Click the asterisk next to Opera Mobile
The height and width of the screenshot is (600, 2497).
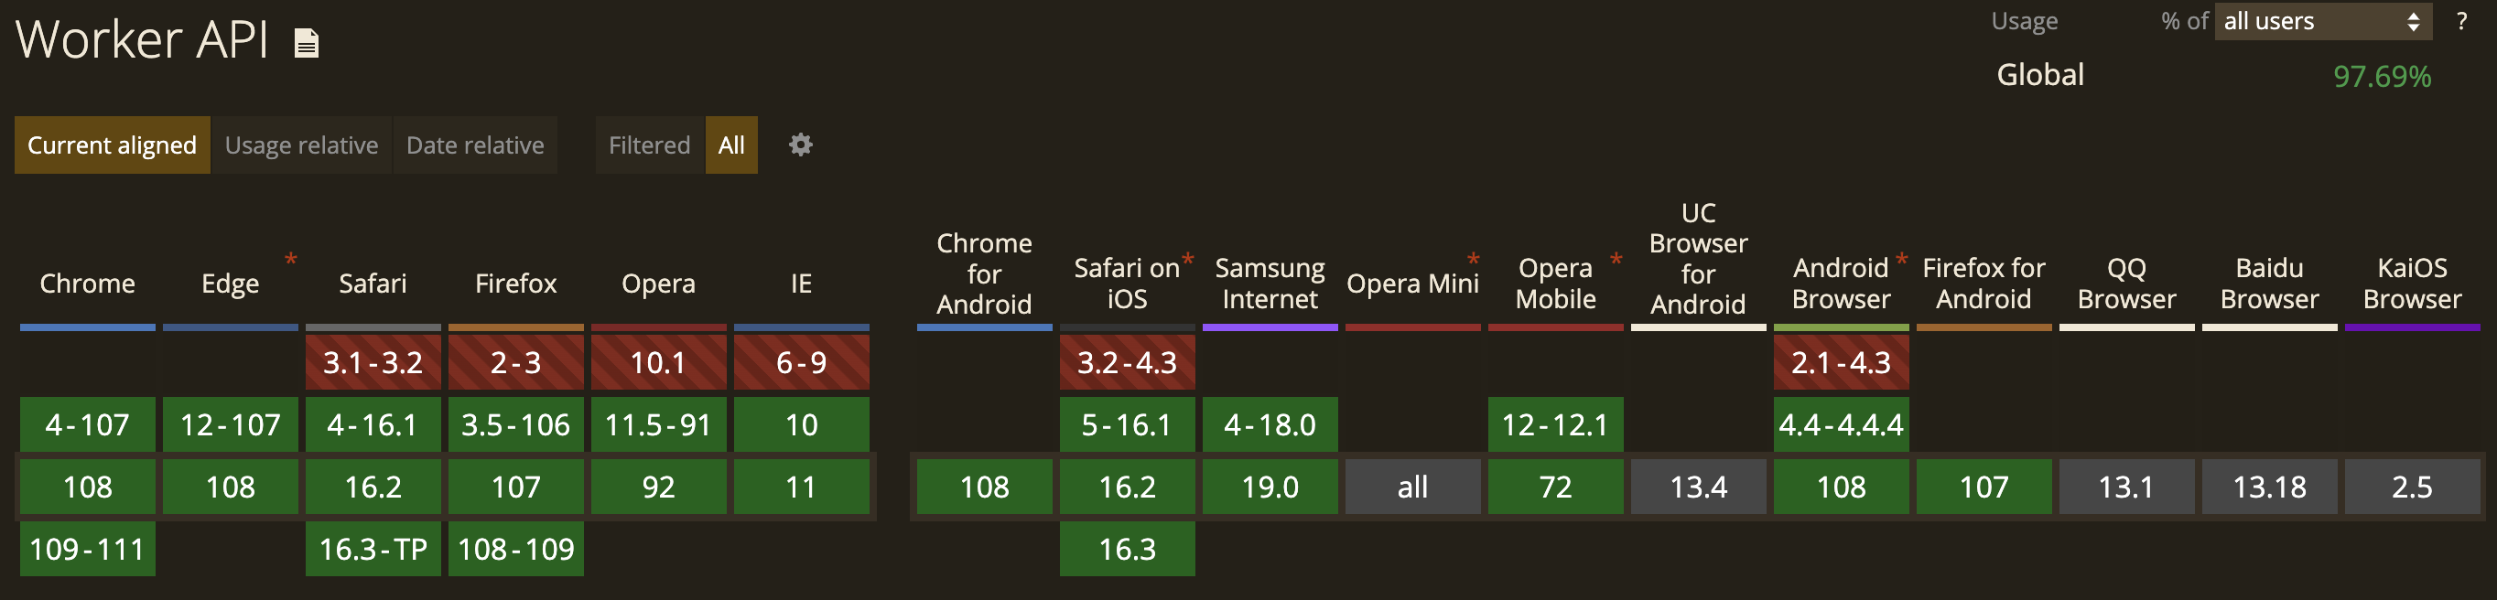[1616, 259]
